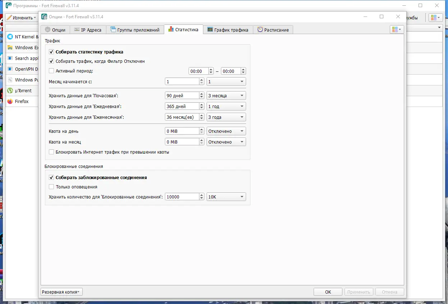448x304 pixels.
Task: Click the Fort Firewall logo in Программы title bar
Action: coord(9,5)
